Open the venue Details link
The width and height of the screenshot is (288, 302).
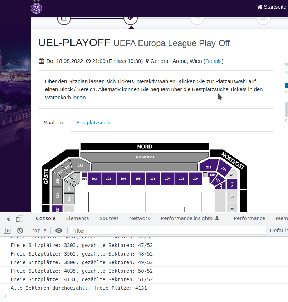tap(213, 61)
